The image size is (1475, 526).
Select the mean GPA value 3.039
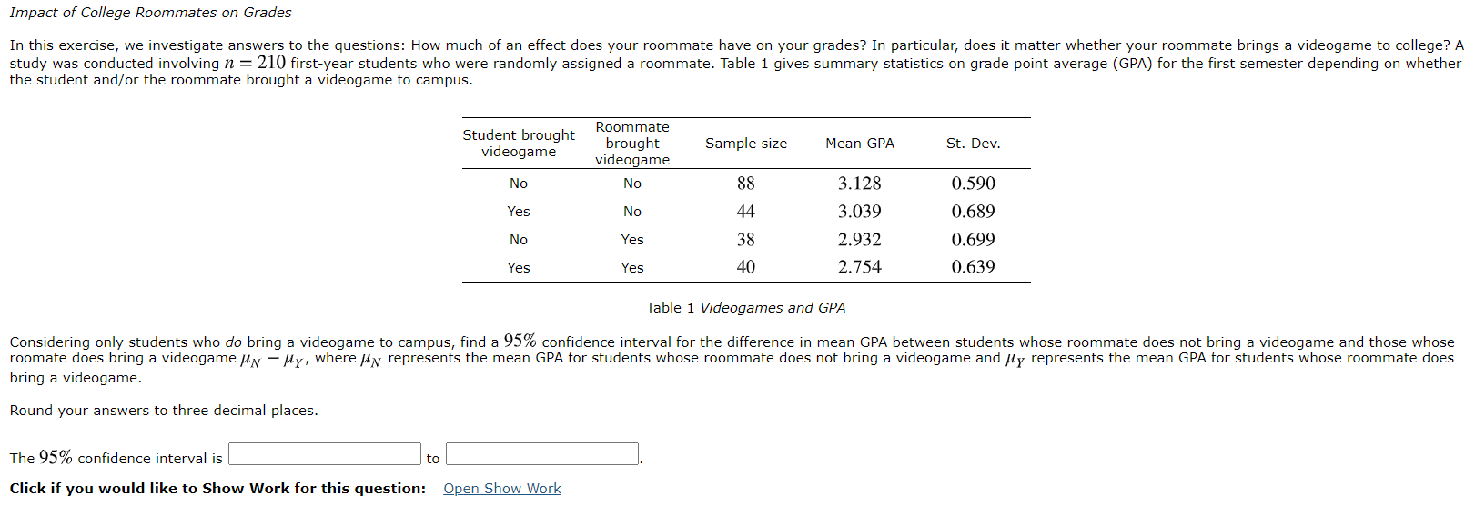[x=860, y=212]
